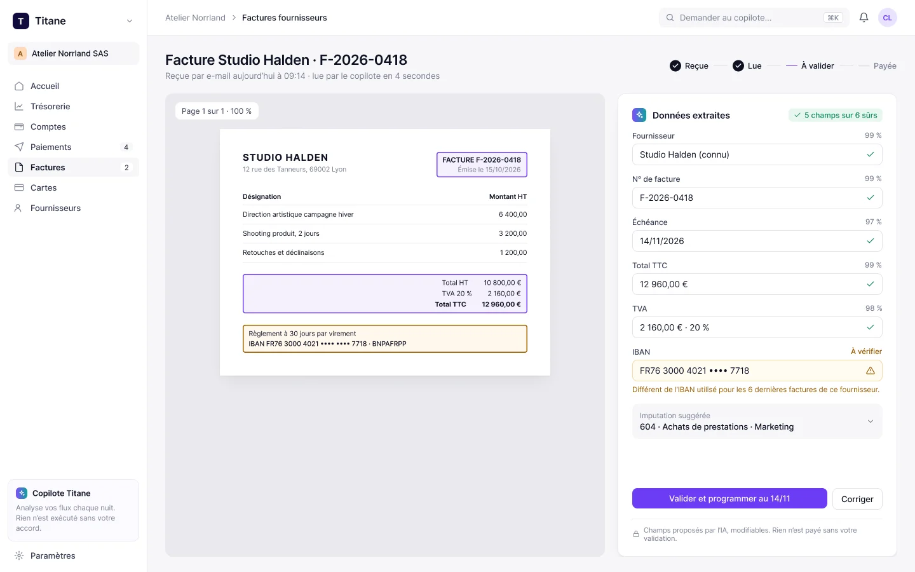Edit the IBAN field

[757, 371]
